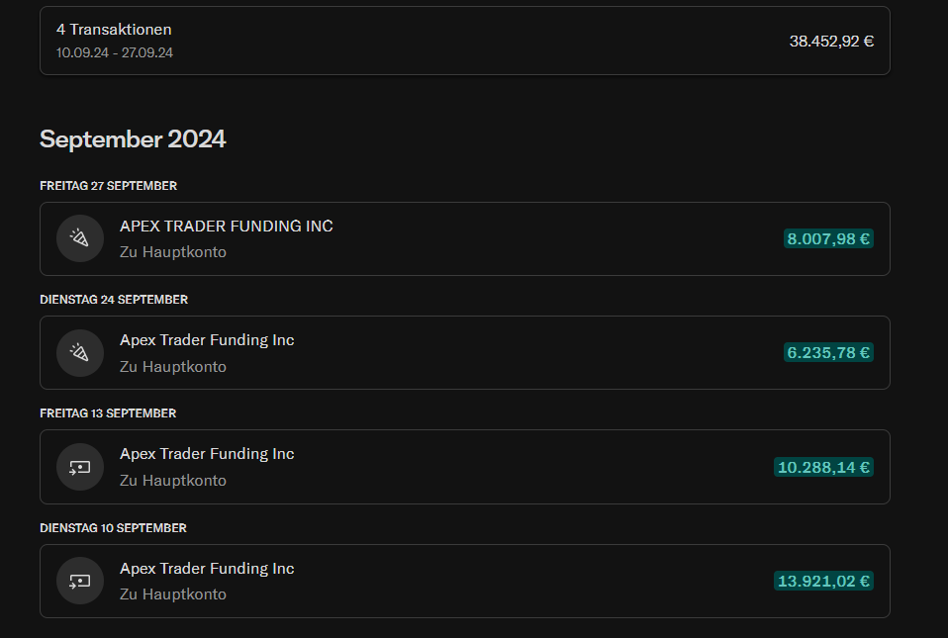Open the Apex Trader Funding 24 September entry
Screen dimensions: 948x638
pyautogui.click(x=464, y=353)
